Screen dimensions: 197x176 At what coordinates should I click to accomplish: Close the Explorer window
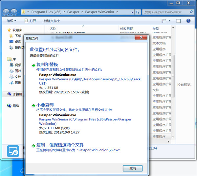pos(188,3)
